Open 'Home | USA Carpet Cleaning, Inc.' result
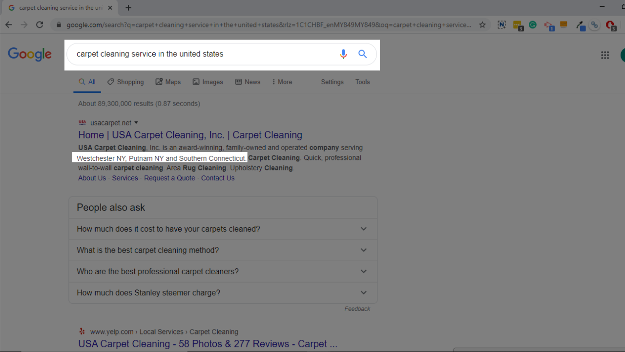 click(x=190, y=135)
